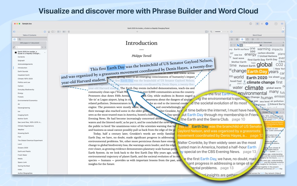Click the document zoom slider
The width and height of the screenshot is (297, 186).
(x=221, y=32)
